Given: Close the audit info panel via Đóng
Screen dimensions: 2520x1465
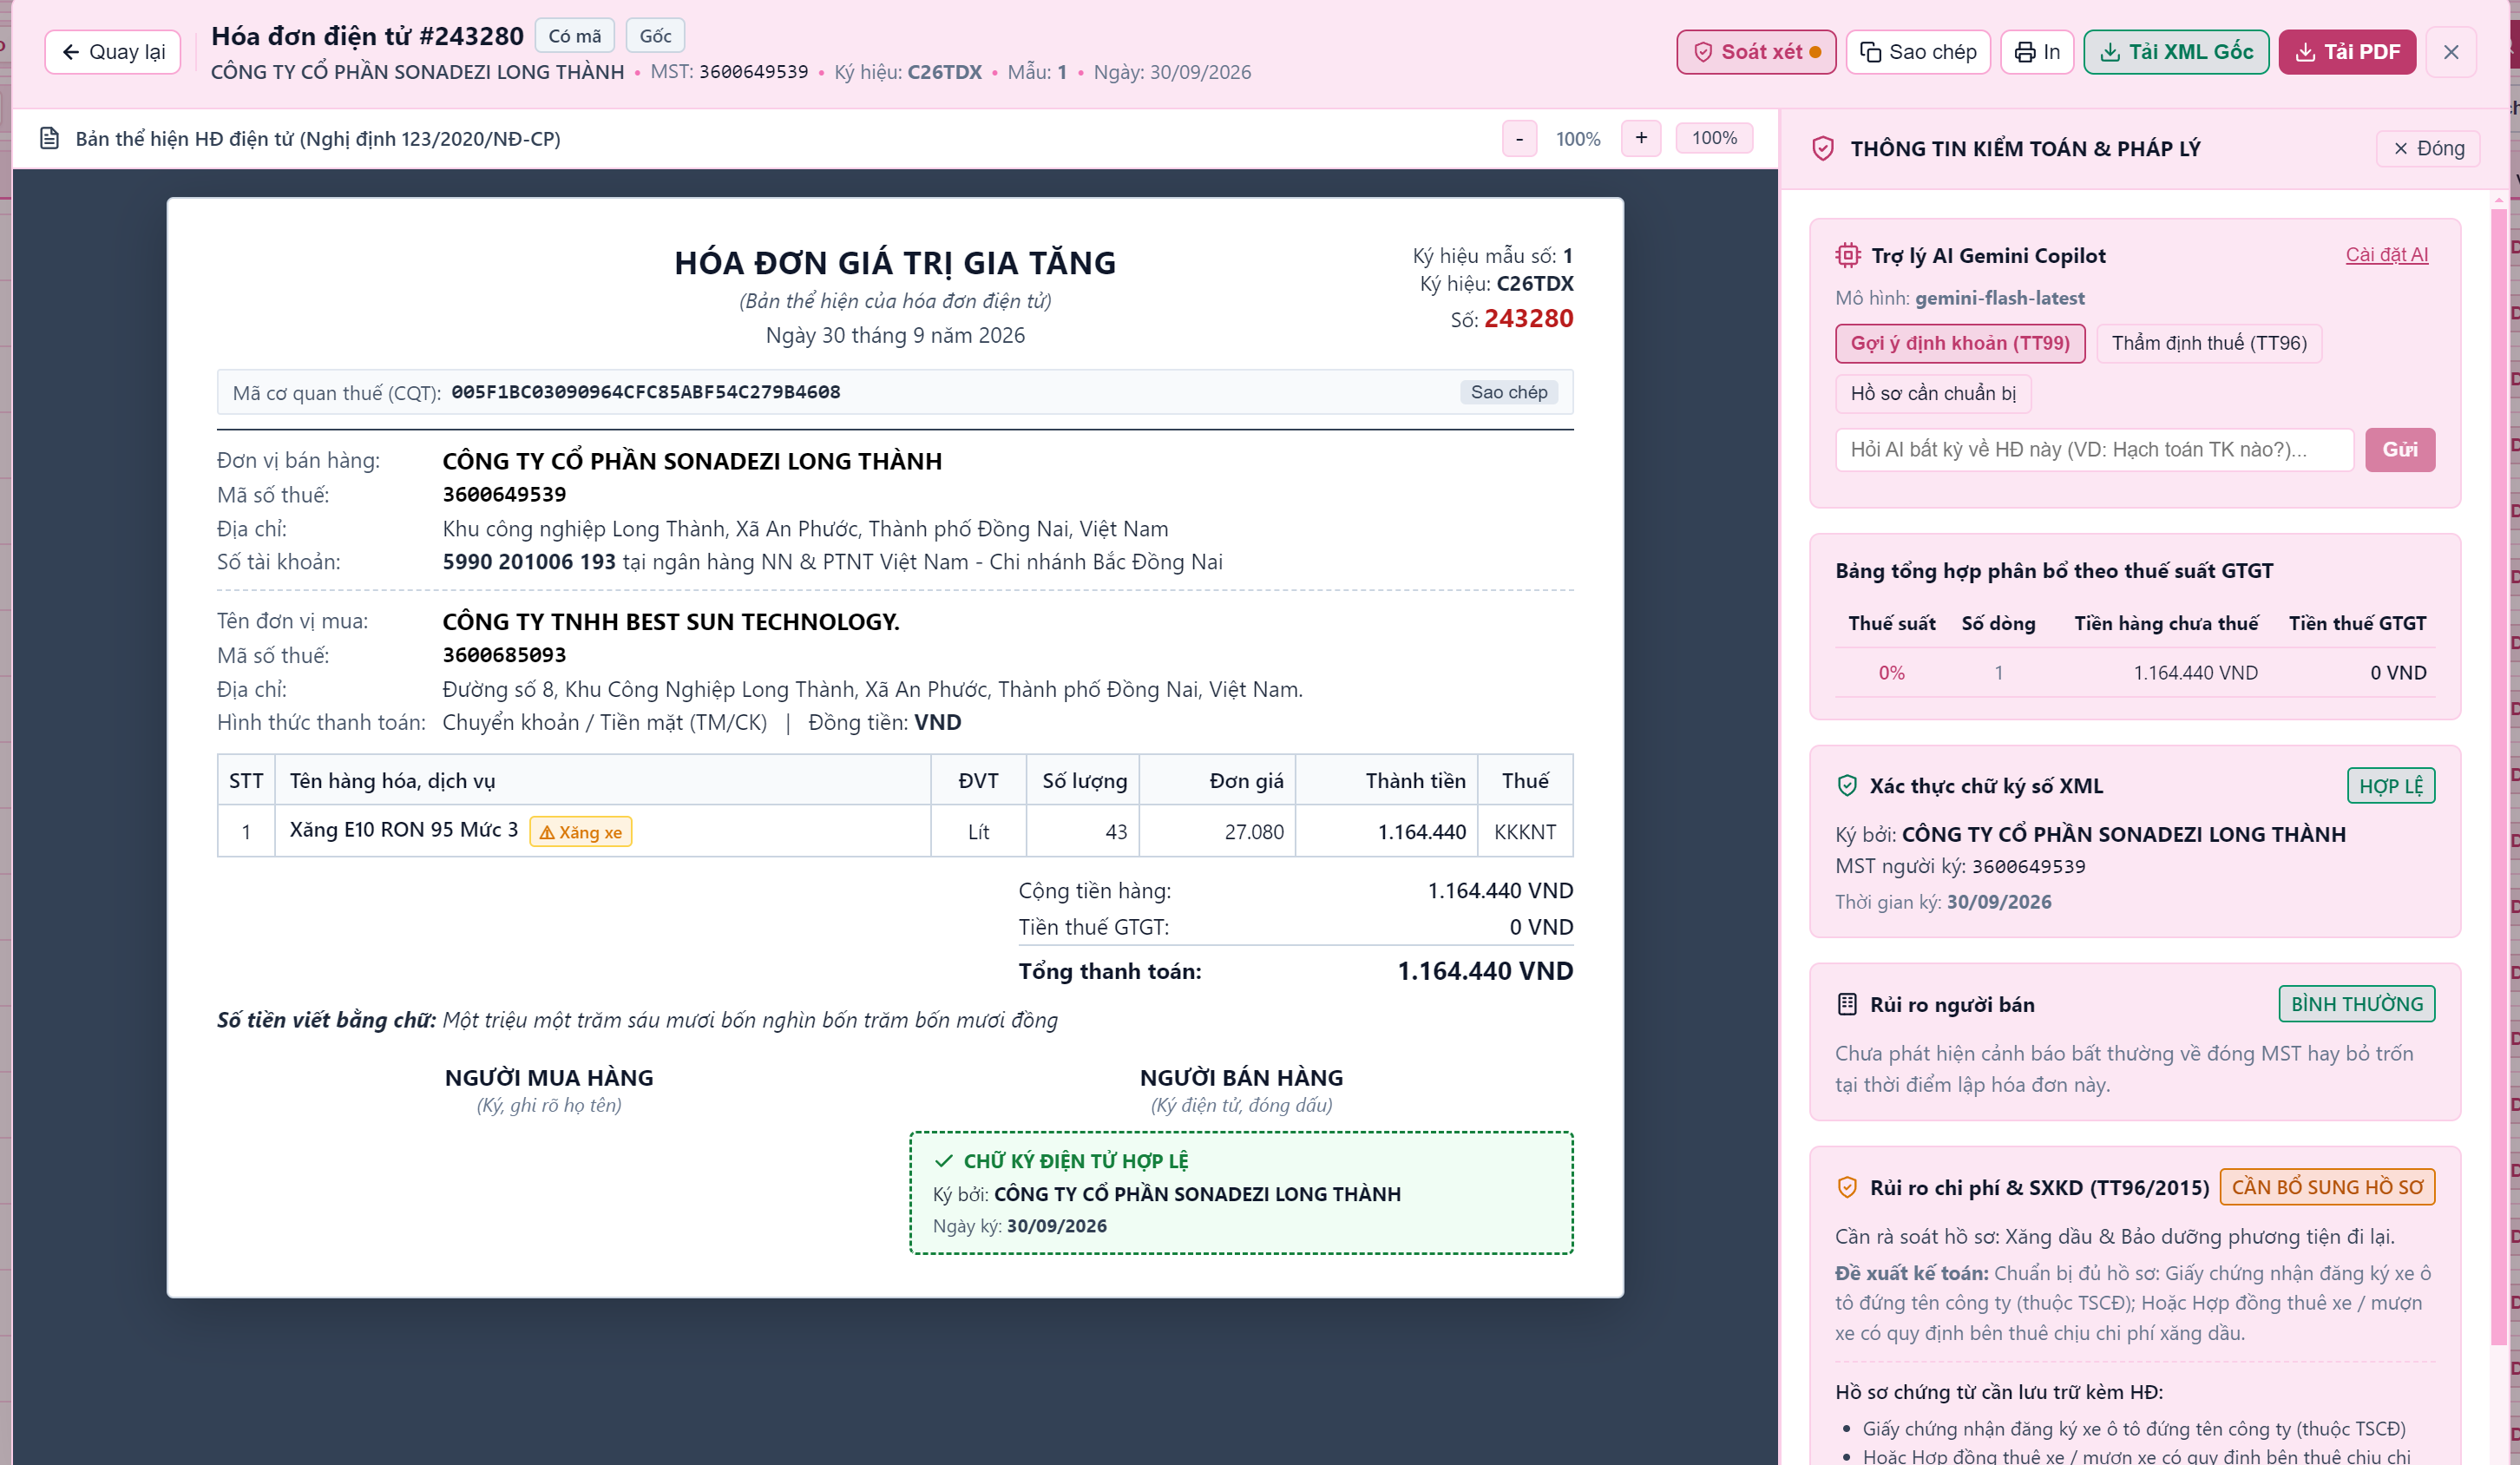Looking at the screenshot, I should coord(2428,148).
